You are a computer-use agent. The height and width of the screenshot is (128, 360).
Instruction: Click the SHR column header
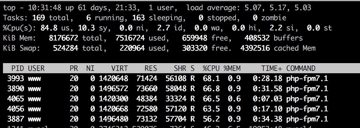click(180, 68)
